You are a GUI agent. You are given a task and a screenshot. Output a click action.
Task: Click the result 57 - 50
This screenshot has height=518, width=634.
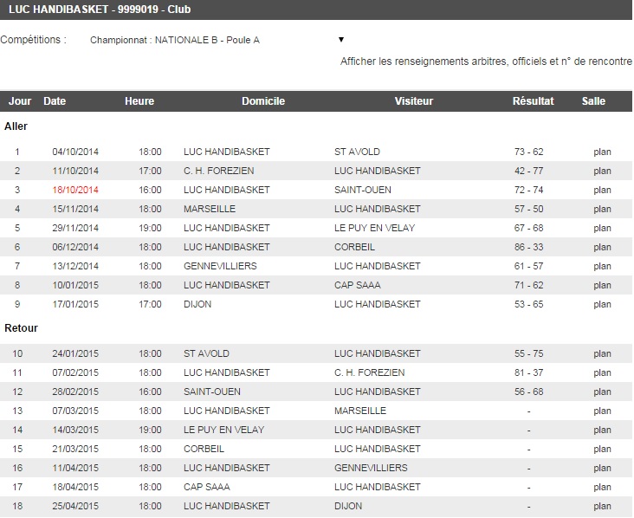click(528, 209)
